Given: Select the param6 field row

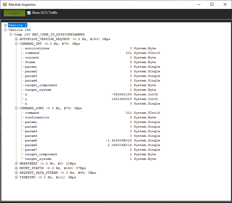Looking at the screenshot, I should point(92,145).
